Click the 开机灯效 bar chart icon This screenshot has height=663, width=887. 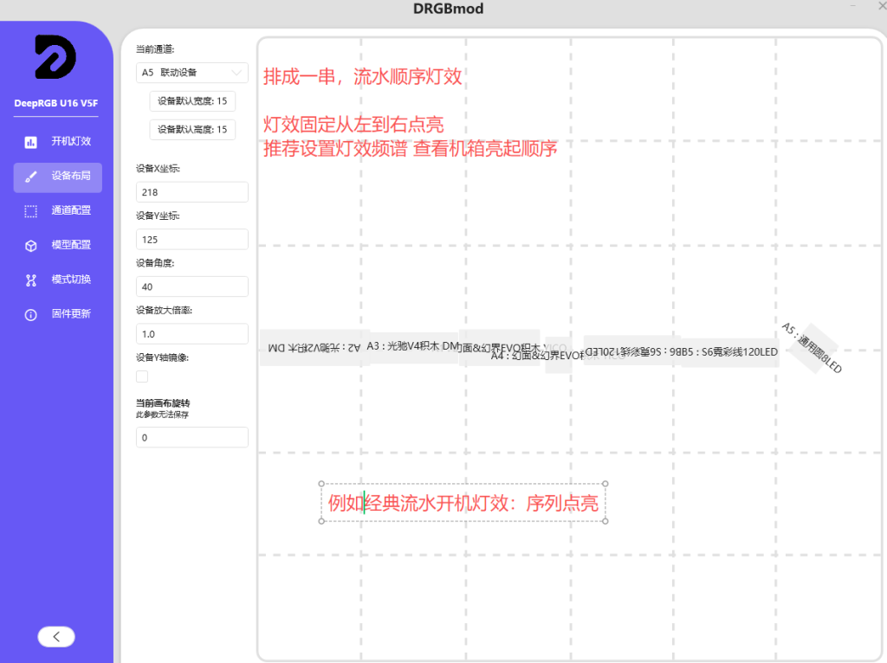pyautogui.click(x=31, y=142)
